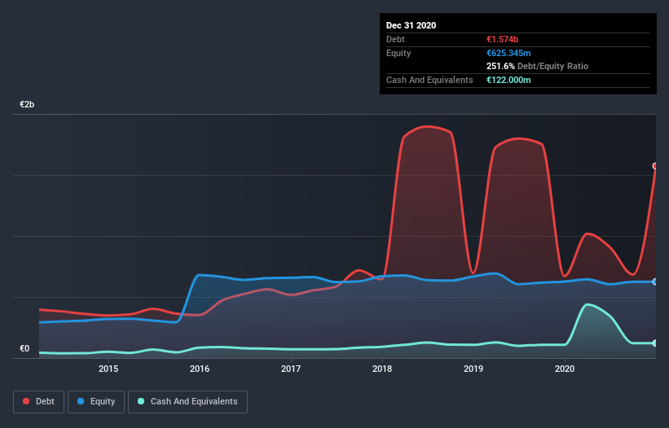Click the teal Cash endpoint marker

coord(655,343)
